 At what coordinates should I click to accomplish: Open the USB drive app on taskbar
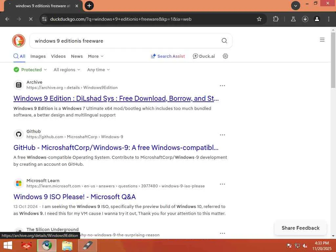pyautogui.click(x=87, y=245)
